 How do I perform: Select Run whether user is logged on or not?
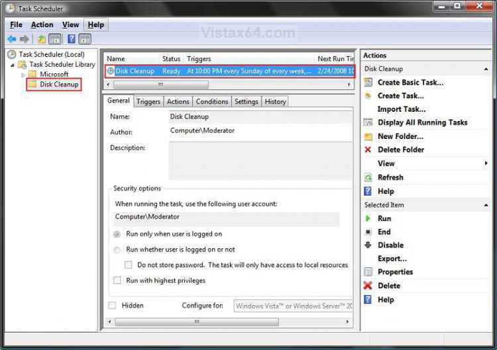tap(117, 249)
